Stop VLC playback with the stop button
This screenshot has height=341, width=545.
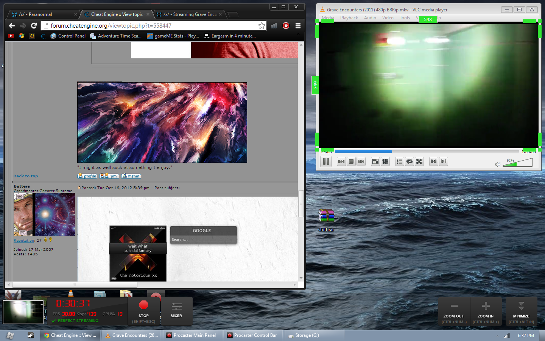coord(351,162)
